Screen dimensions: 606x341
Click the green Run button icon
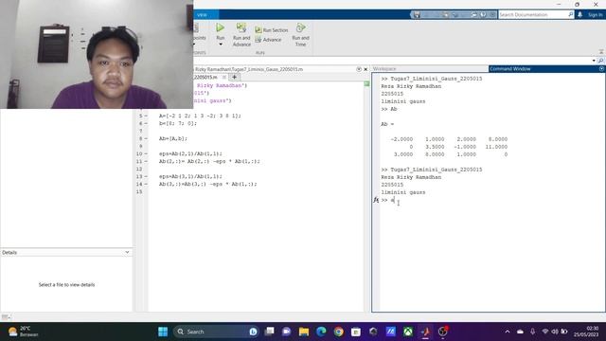(x=220, y=27)
